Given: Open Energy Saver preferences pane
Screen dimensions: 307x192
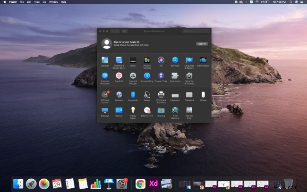Looking at the screenshot, I should (x=133, y=110).
